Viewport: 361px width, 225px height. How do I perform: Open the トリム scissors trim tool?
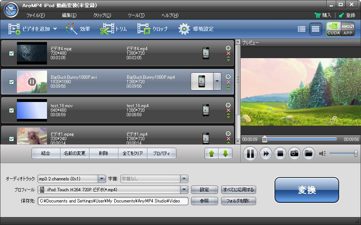(114, 29)
